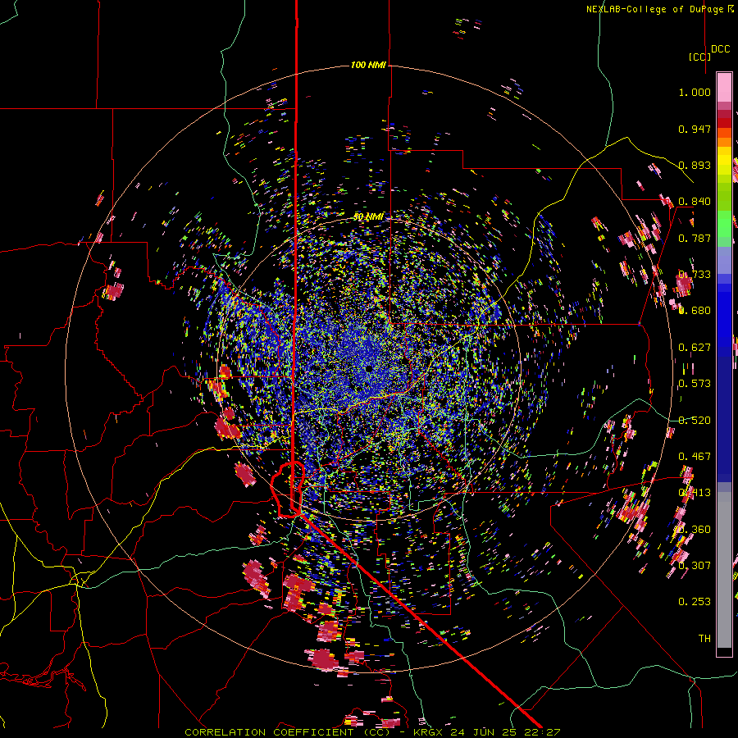Click the NEXLAB-College of DuPage label

click(654, 9)
